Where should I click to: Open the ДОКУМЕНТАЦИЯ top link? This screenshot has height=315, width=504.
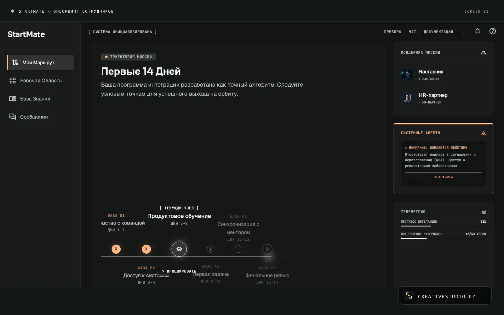[438, 32]
